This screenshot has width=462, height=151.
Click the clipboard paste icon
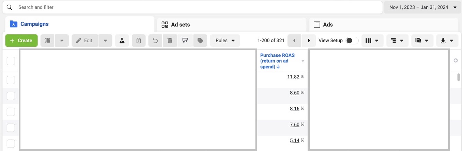(139, 41)
